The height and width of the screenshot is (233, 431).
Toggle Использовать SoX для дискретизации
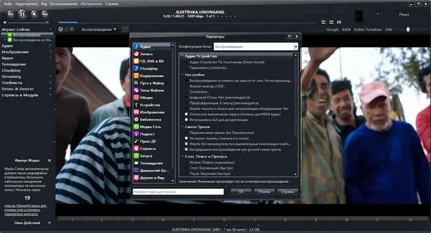pos(186,120)
